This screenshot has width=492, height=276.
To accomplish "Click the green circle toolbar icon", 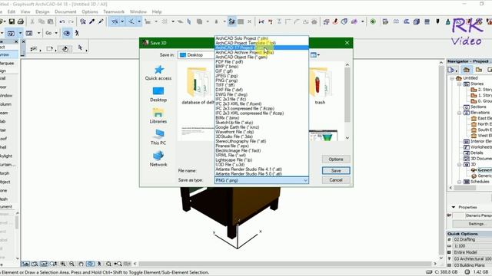I will [373, 21].
